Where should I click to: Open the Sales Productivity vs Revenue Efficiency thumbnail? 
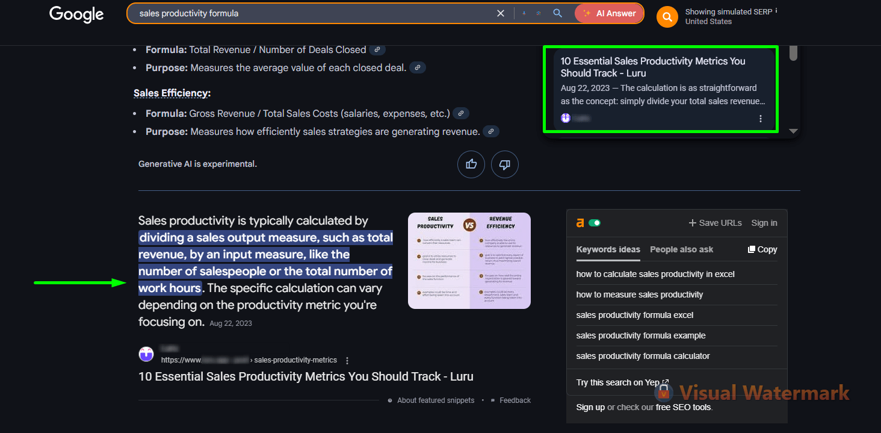(469, 261)
